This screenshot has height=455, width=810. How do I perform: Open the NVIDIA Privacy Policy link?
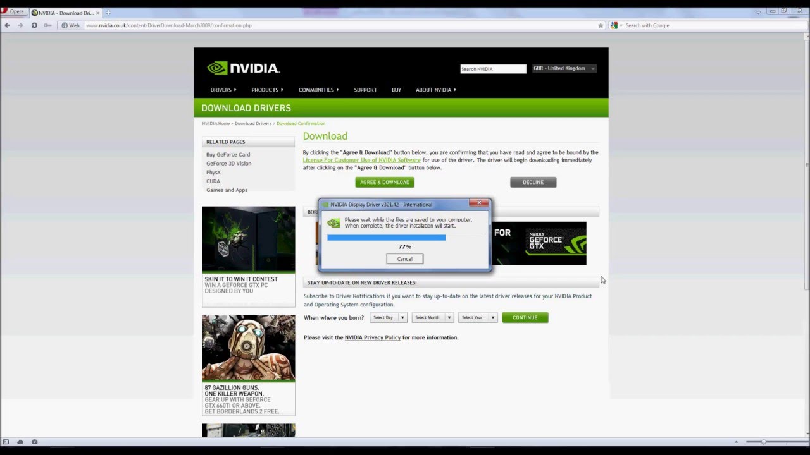373,337
